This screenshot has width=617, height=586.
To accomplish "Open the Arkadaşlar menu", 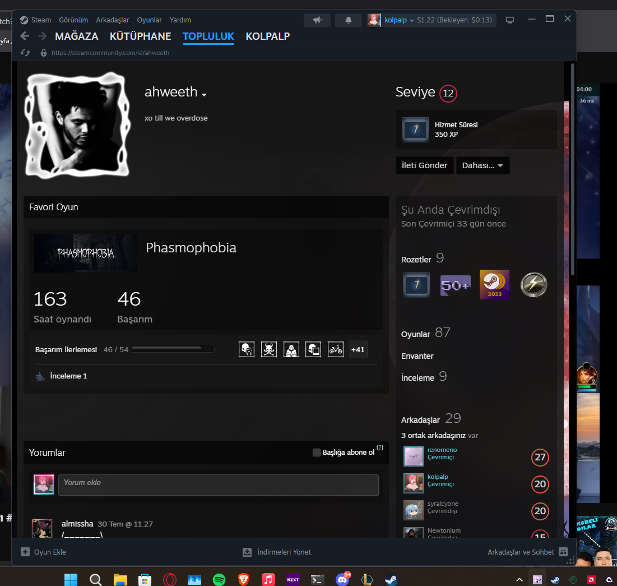I will 113,20.
